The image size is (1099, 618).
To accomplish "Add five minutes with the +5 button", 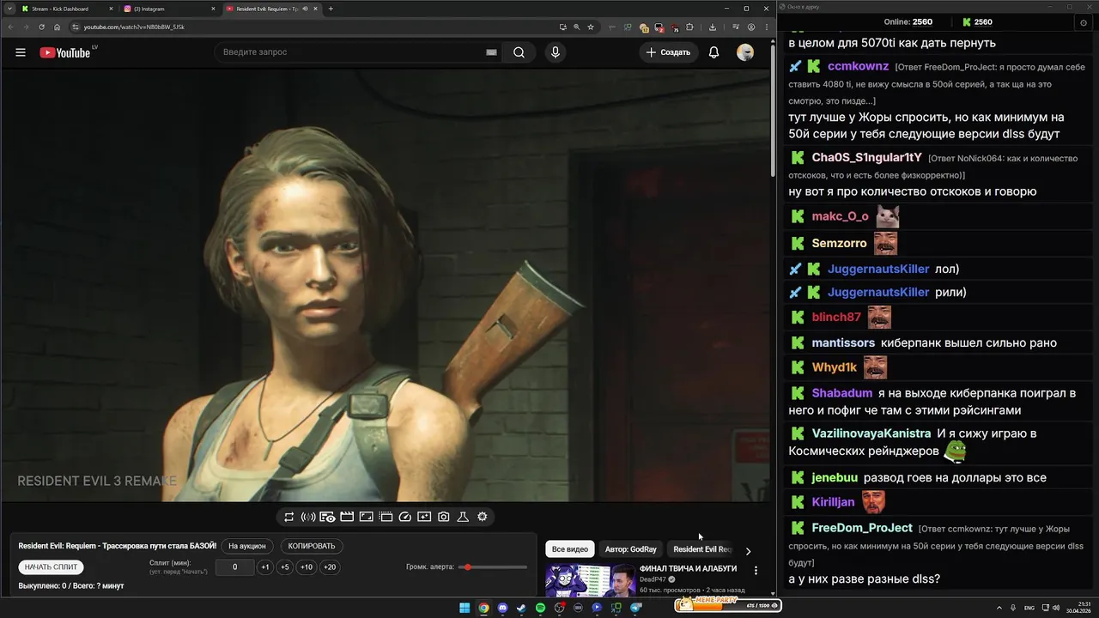I will coord(285,567).
